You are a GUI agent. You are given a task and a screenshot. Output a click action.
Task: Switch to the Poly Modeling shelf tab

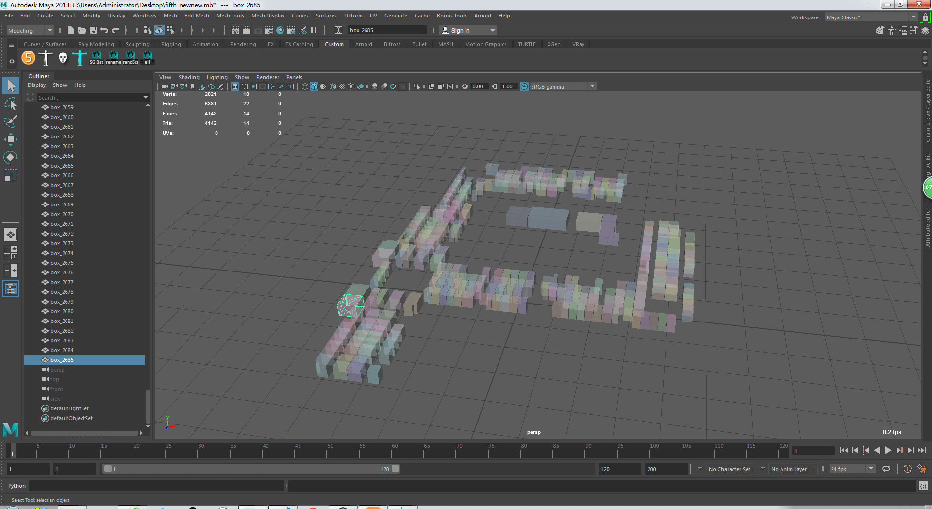tap(96, 44)
